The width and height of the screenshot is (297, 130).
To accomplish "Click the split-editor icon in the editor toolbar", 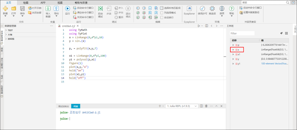I will pos(207,26).
